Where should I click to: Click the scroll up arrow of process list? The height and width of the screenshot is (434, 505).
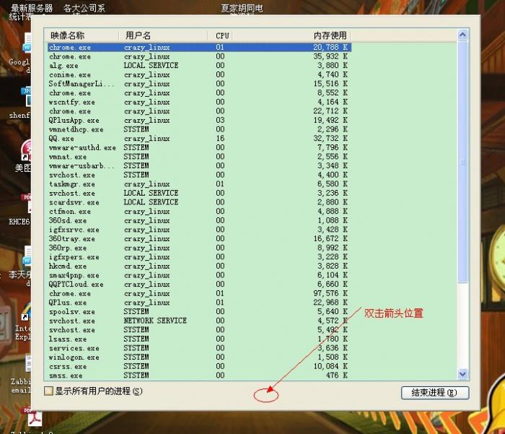point(462,35)
